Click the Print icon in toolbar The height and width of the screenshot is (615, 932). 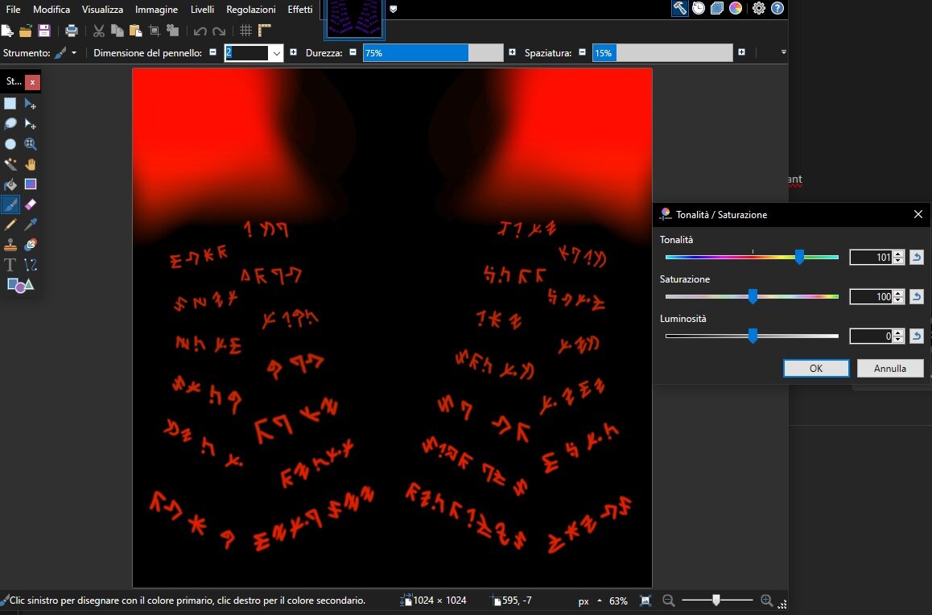pos(72,31)
